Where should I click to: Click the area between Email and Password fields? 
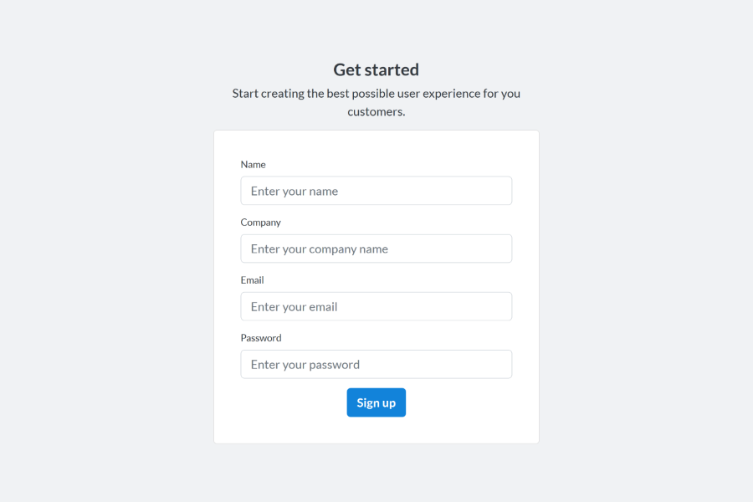tap(376, 326)
